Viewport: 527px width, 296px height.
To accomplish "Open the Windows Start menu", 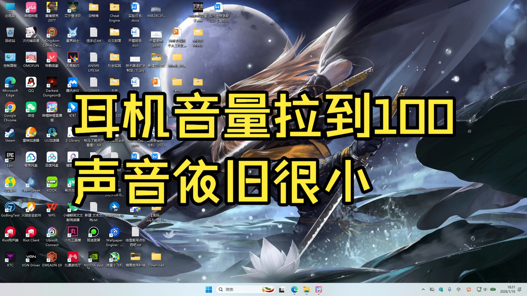I will click(209, 289).
